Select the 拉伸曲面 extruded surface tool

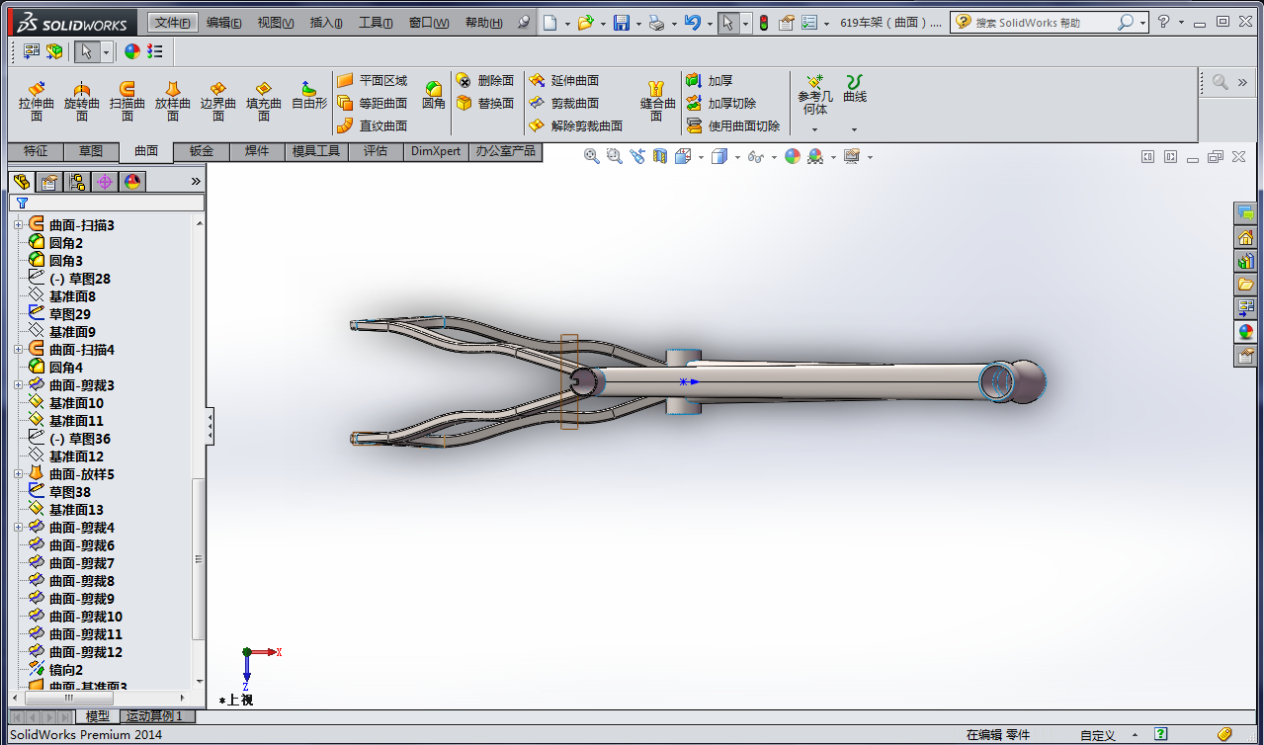[x=37, y=101]
